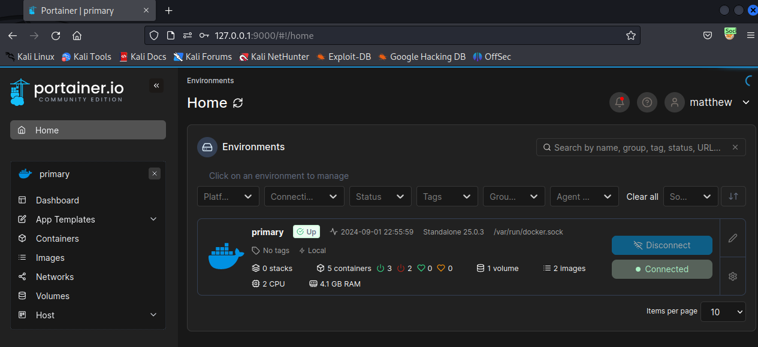Click the Portainer.io logo
This screenshot has width=758, height=347.
click(67, 92)
